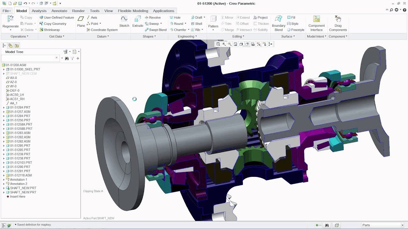Click Zoom In in the graphics toolbar
This screenshot has height=229, width=408.
click(x=224, y=44)
